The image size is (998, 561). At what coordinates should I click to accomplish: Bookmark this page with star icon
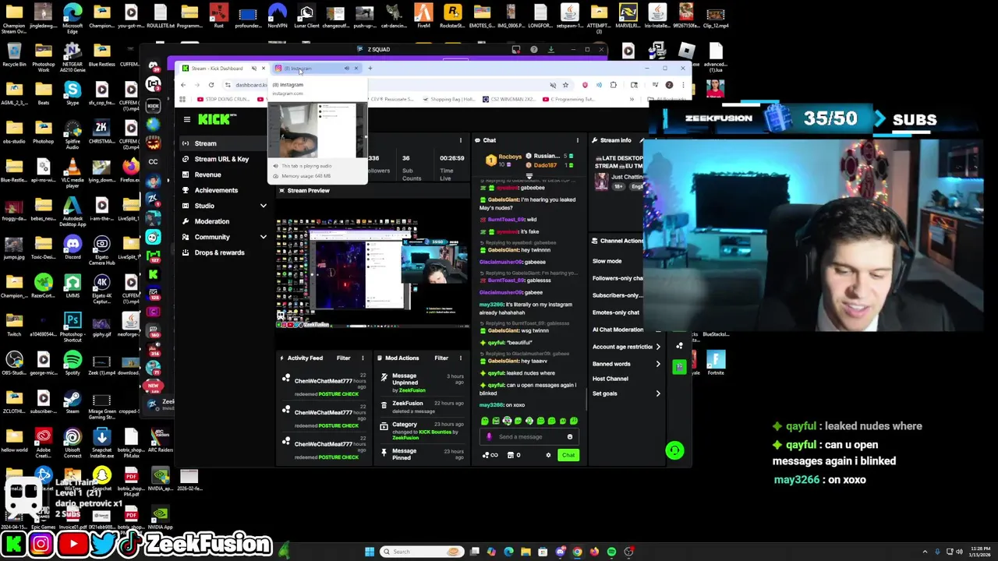point(565,85)
